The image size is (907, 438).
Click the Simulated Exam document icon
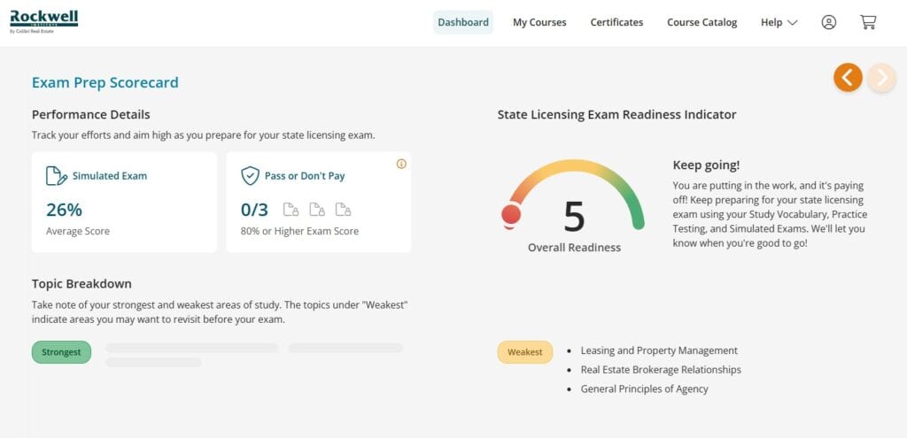point(56,175)
